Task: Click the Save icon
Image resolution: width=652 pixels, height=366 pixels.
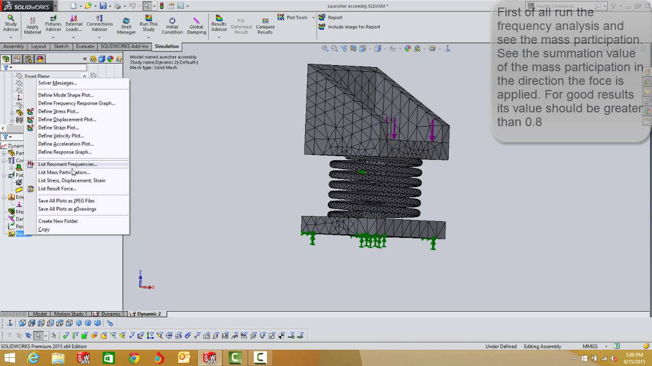Action: coord(103,6)
